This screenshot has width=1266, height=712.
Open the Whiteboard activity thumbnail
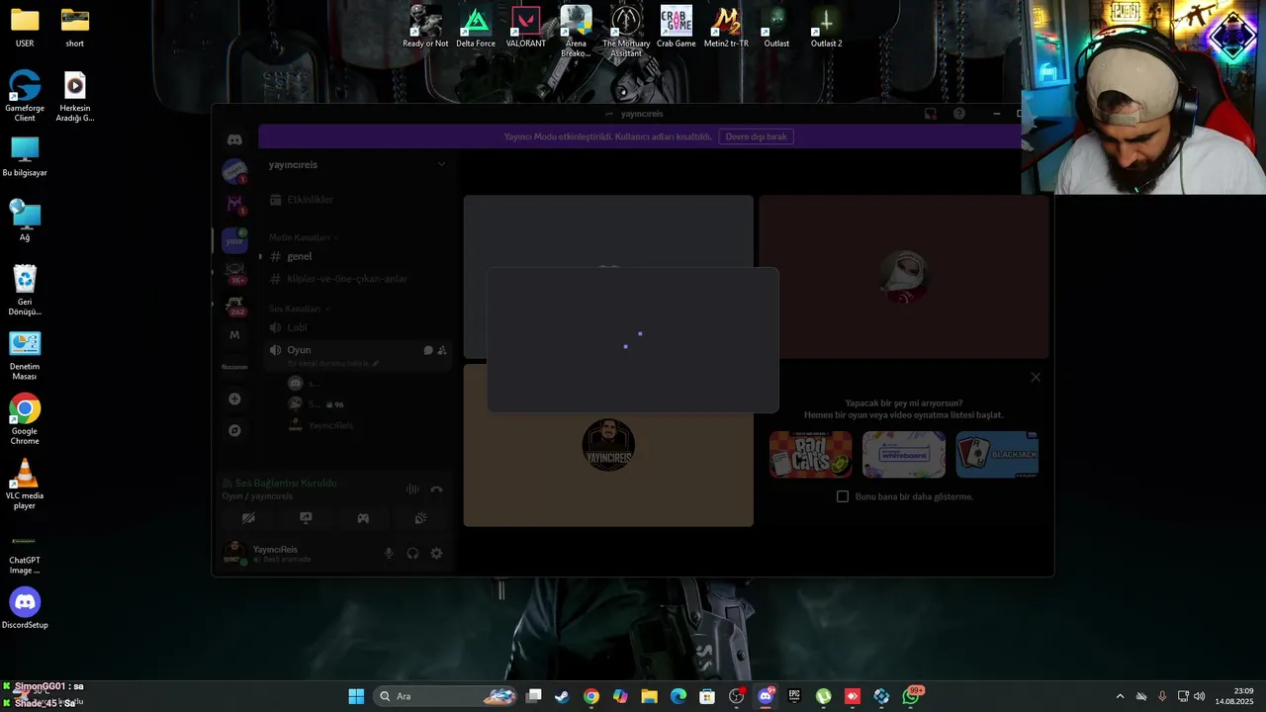(903, 455)
